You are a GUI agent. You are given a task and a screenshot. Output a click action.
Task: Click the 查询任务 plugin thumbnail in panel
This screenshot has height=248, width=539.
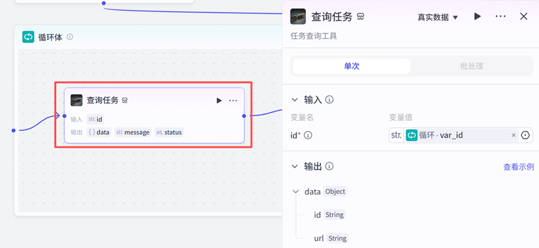click(x=298, y=16)
